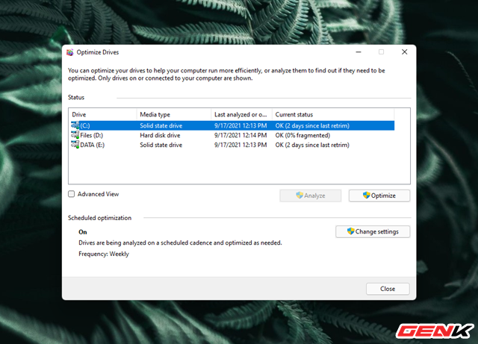Click the Optimize Drives title bar icon
478x344 pixels.
coord(70,53)
